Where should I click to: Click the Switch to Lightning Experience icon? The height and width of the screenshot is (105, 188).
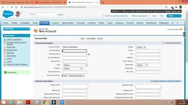pyautogui.click(x=103, y=16)
